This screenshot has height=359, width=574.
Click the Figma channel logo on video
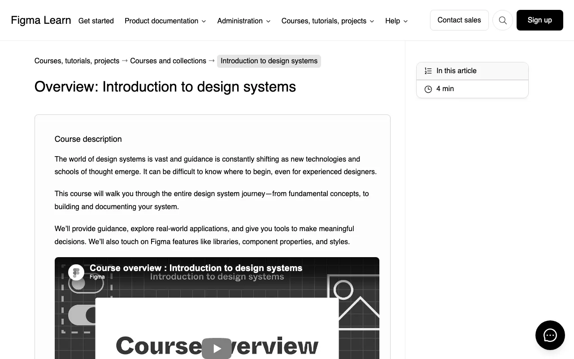tap(76, 272)
